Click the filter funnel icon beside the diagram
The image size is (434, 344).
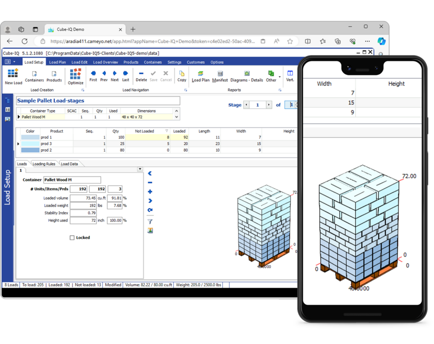tap(150, 221)
